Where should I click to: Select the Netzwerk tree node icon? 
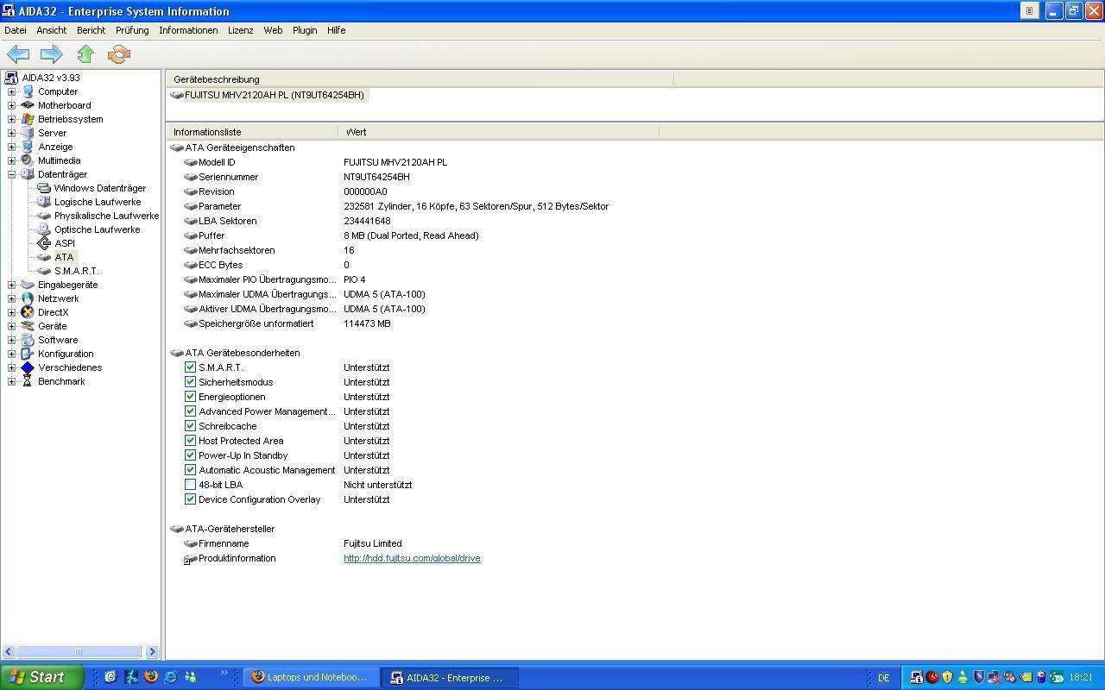pos(28,298)
